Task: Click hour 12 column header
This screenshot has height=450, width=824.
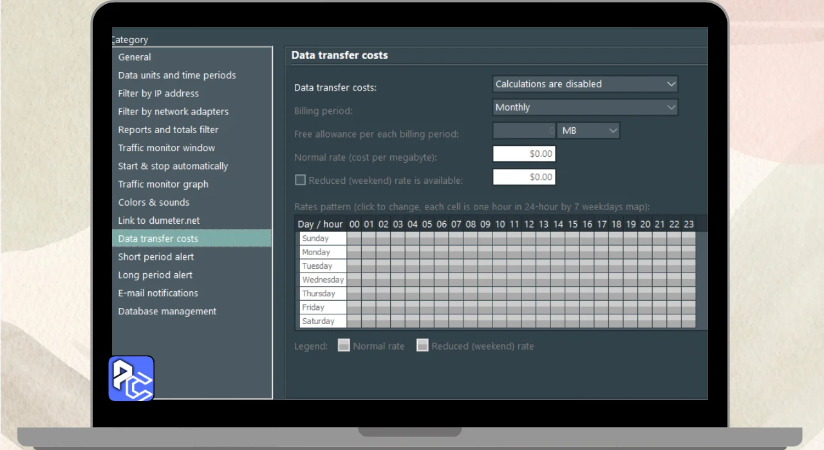Action: 529,224
